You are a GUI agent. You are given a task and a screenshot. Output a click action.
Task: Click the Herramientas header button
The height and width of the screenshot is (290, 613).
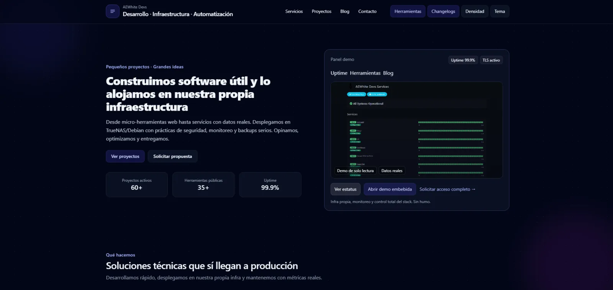[408, 11]
